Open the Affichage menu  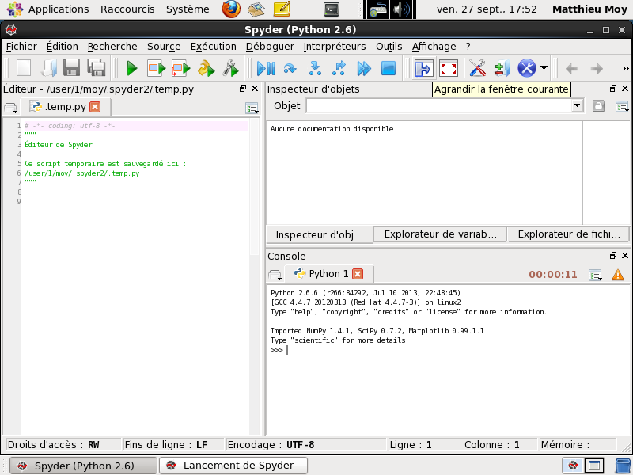(x=434, y=47)
